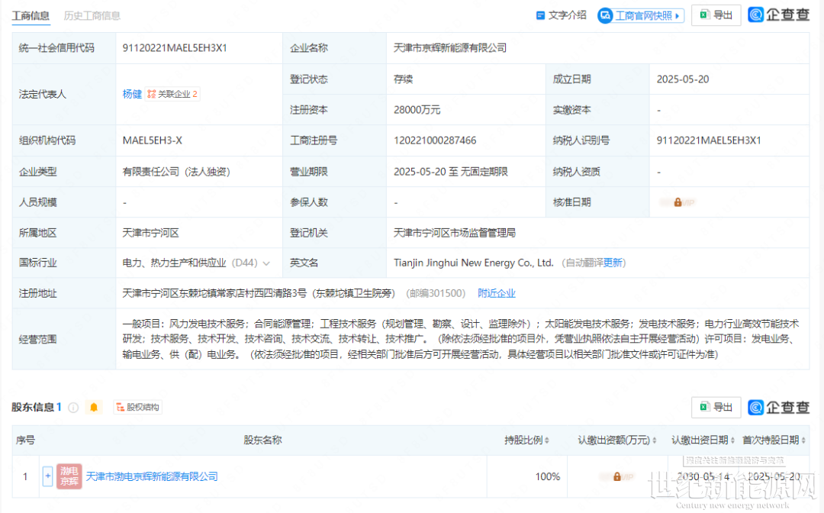View 关联企业 2 badge
This screenshot has height=513, width=824.
coord(172,94)
